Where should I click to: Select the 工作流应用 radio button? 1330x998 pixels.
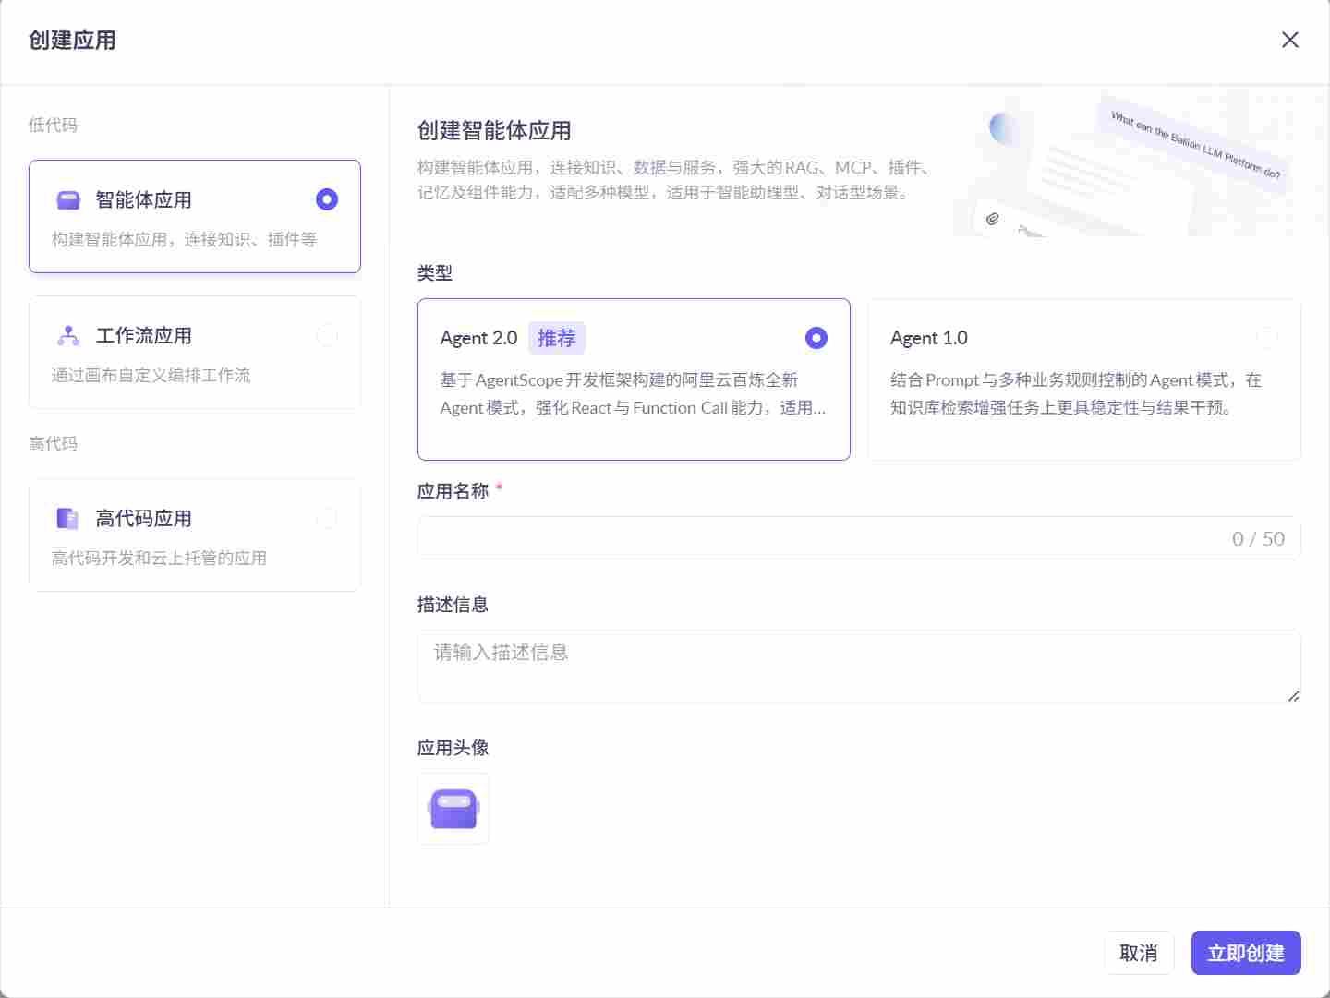click(x=328, y=335)
